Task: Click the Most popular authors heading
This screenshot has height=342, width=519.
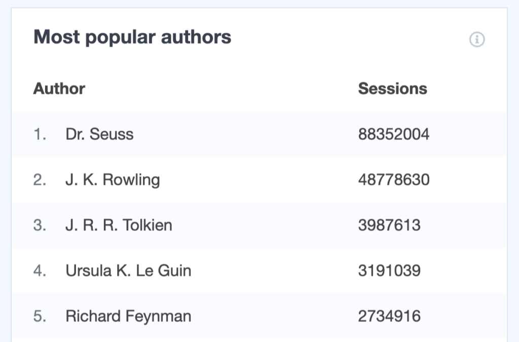Action: 132,36
